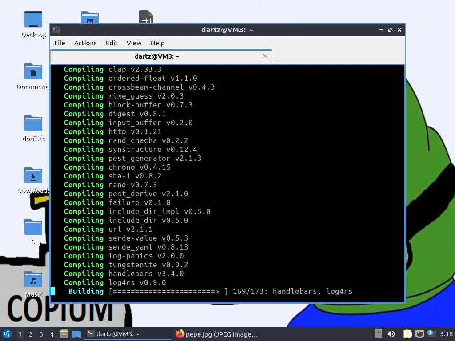
Task: Maximize the terminal window
Action: pos(390,30)
